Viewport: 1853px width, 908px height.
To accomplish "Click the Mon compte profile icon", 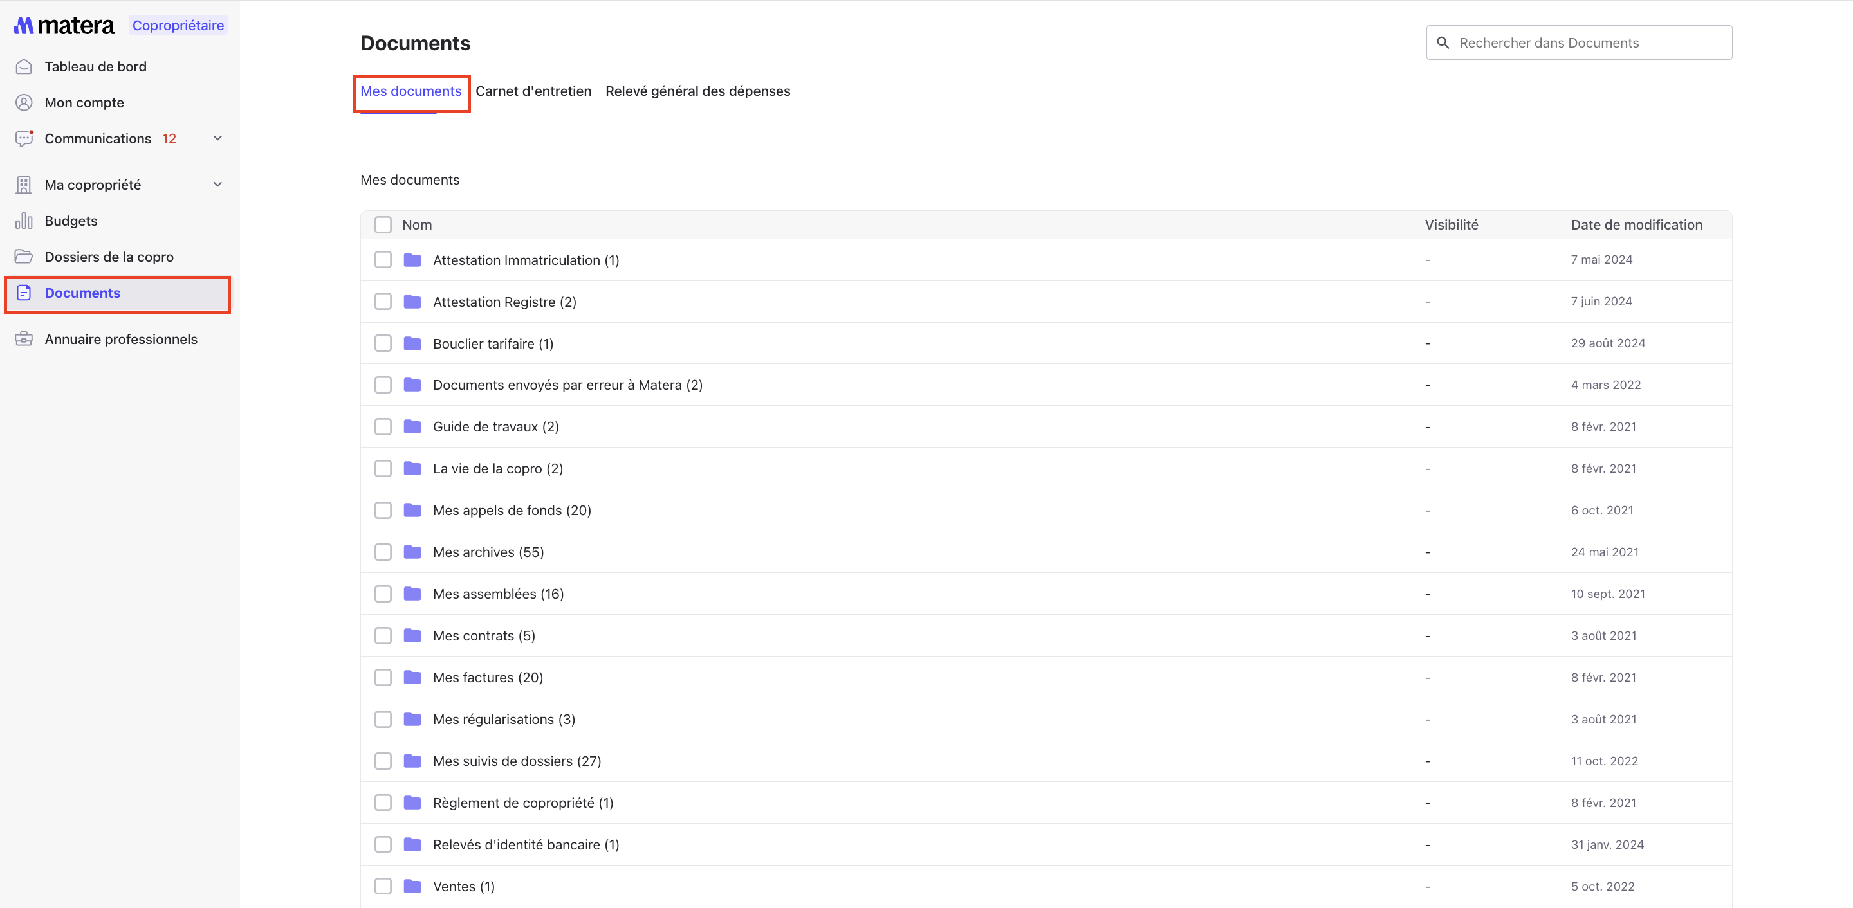I will [24, 103].
